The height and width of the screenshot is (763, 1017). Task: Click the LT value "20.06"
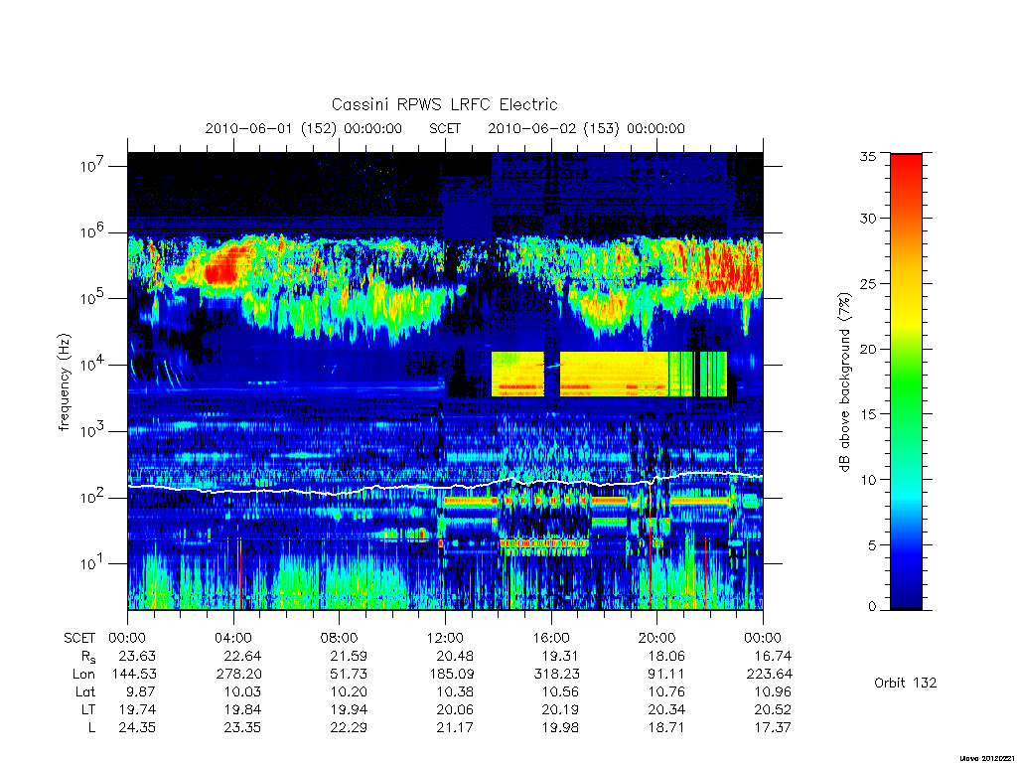point(455,709)
